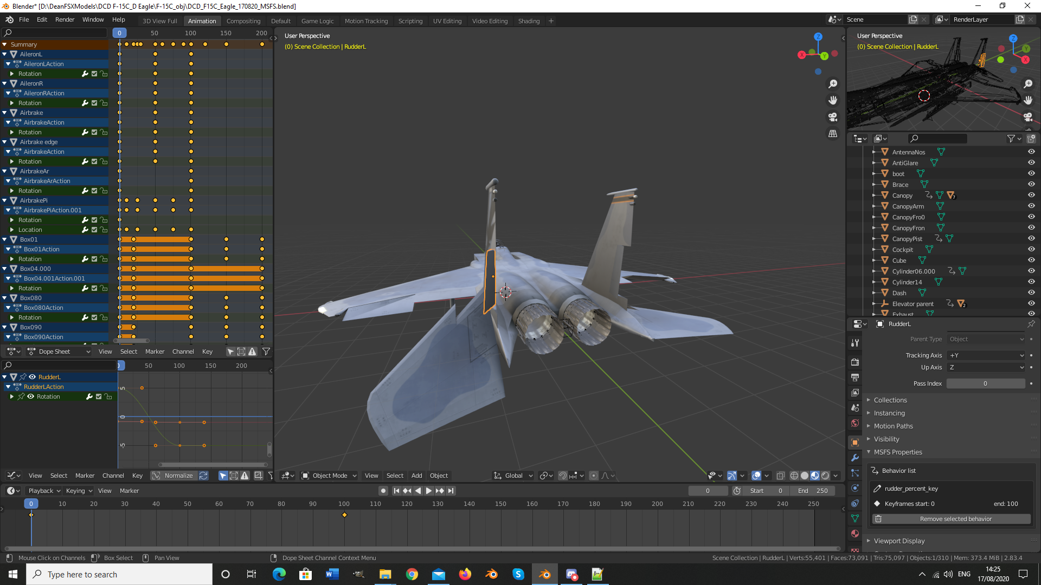Screen dimensions: 1041x585
Task: Open the Tracking Axis dropdown
Action: 986,355
